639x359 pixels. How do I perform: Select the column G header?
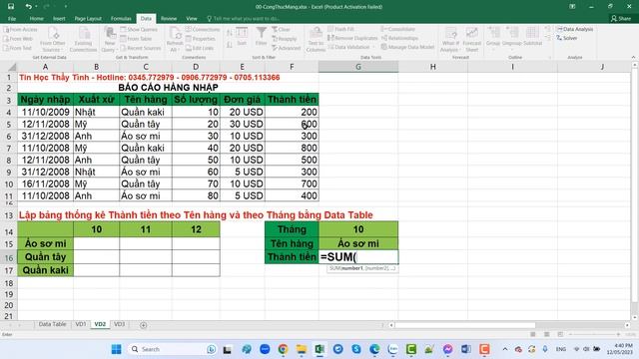click(x=358, y=67)
